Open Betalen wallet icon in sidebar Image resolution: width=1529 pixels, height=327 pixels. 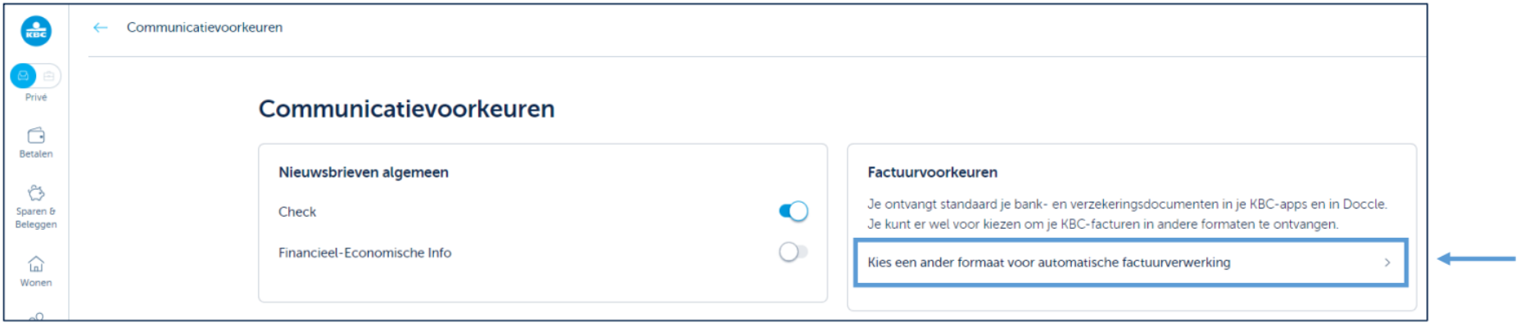[x=36, y=136]
